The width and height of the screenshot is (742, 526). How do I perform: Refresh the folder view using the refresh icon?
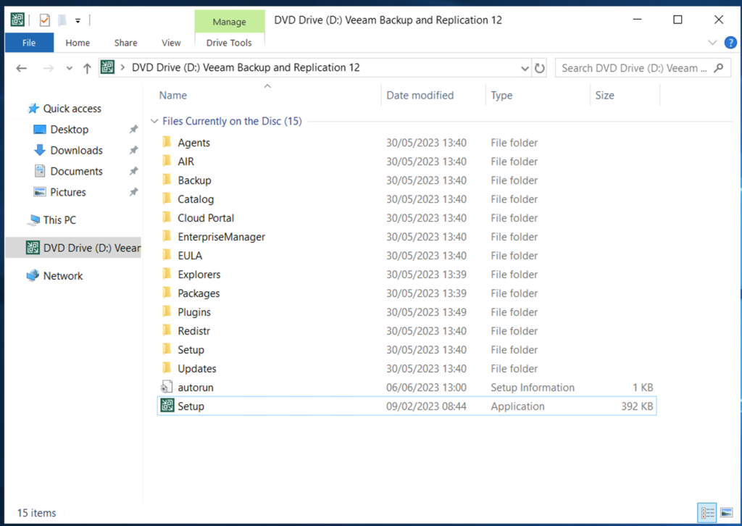541,67
